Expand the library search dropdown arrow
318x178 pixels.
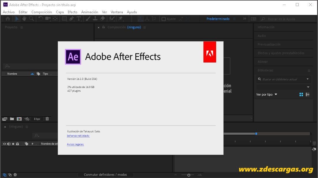[308, 79]
